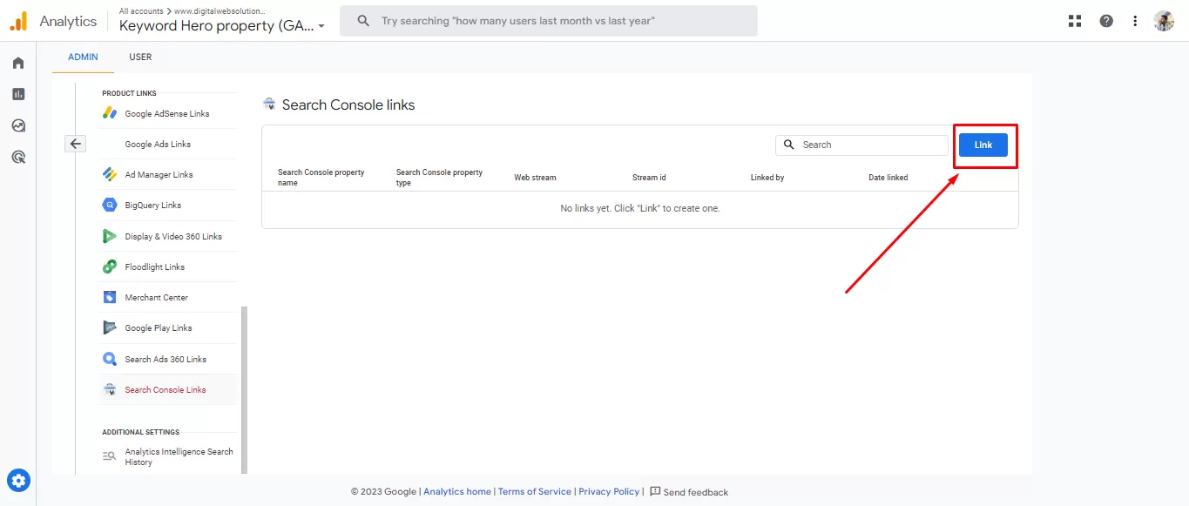Click Send feedback in the footer
The height and width of the screenshot is (506, 1189).
689,492
